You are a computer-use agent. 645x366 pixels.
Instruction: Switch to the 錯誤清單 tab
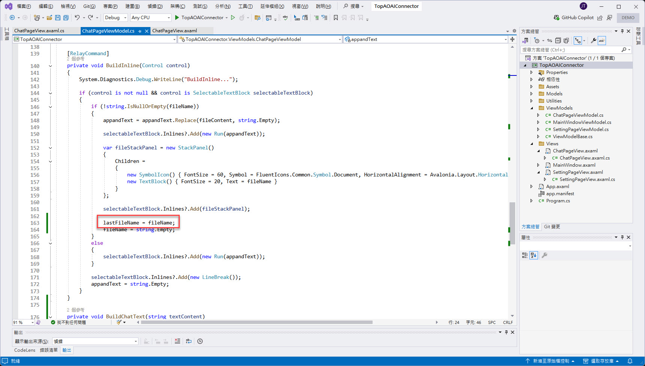pos(49,350)
